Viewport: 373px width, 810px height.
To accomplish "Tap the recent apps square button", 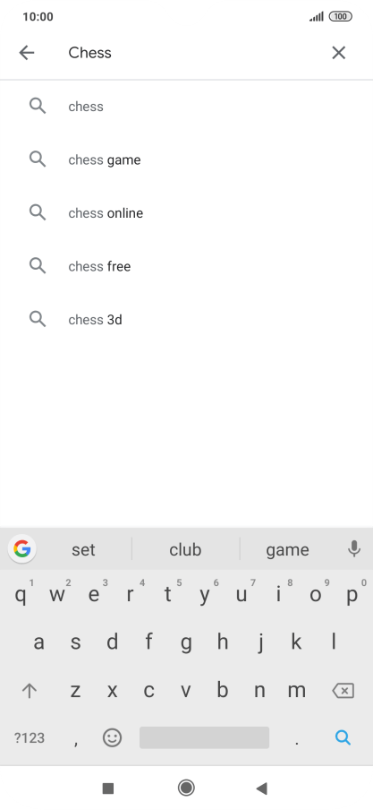I will [108, 788].
